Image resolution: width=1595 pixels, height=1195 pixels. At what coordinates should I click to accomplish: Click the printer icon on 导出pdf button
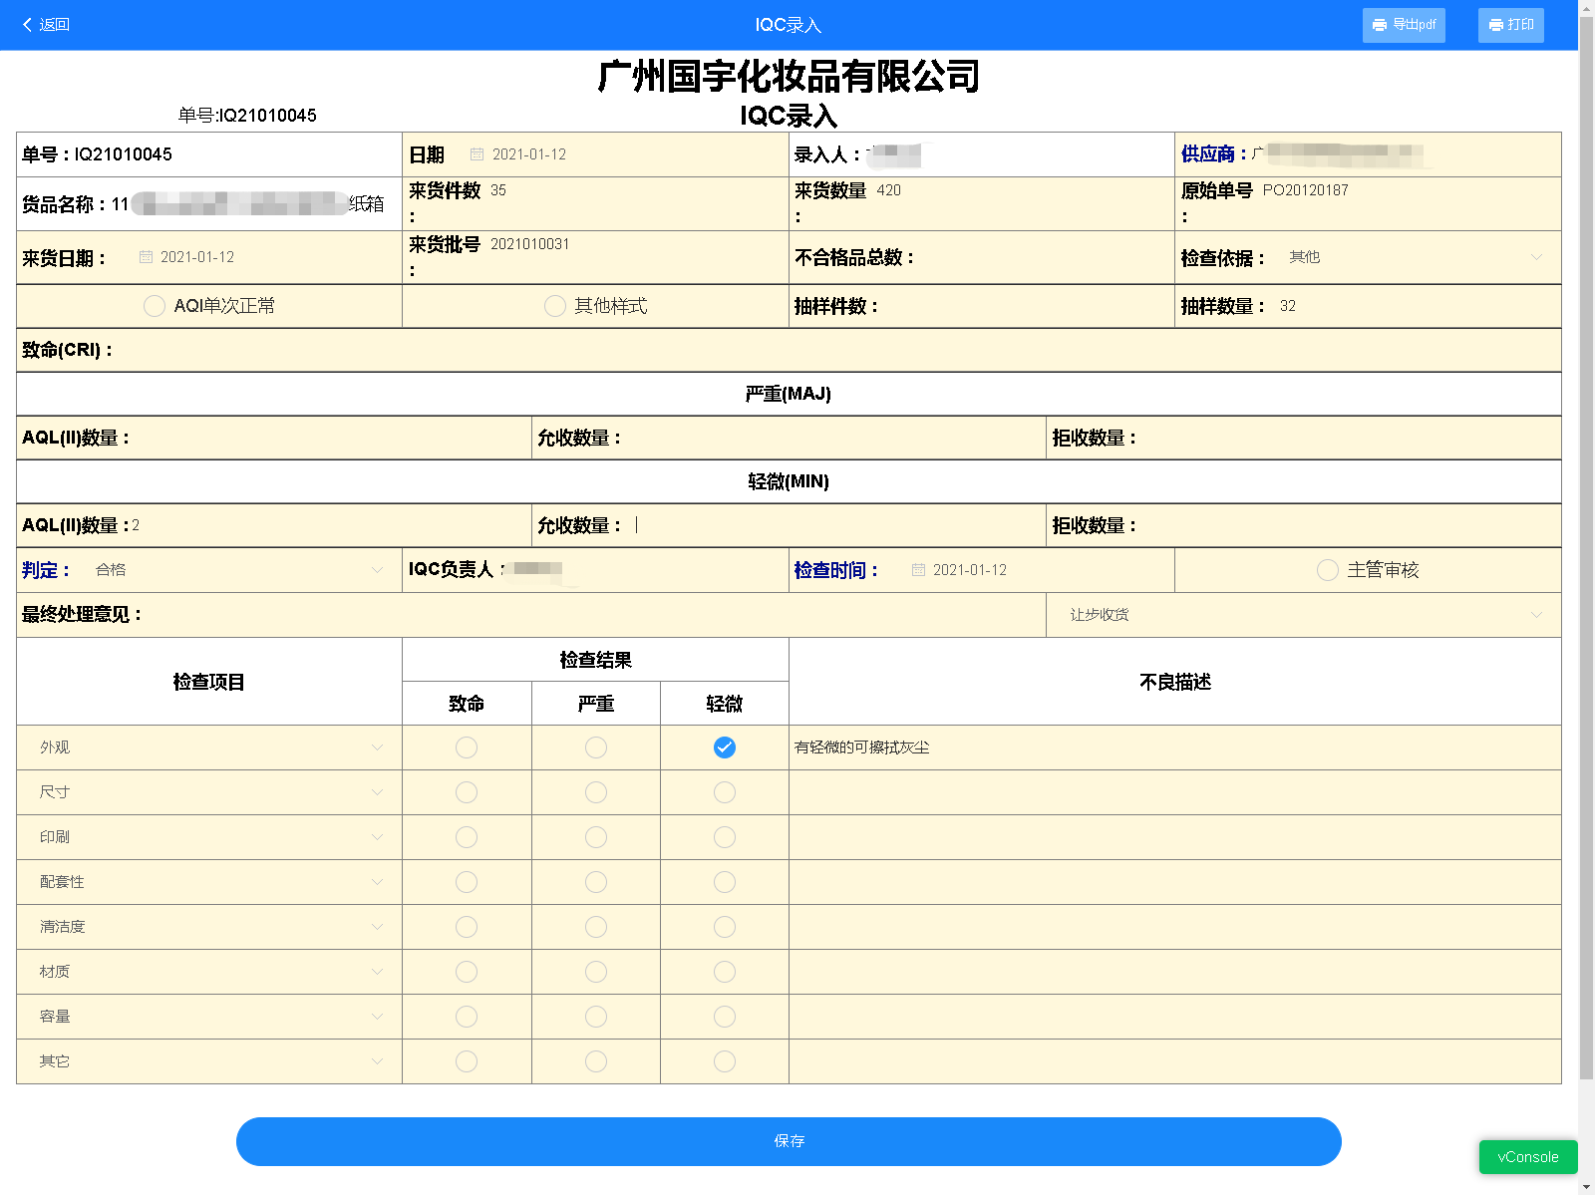1380,25
